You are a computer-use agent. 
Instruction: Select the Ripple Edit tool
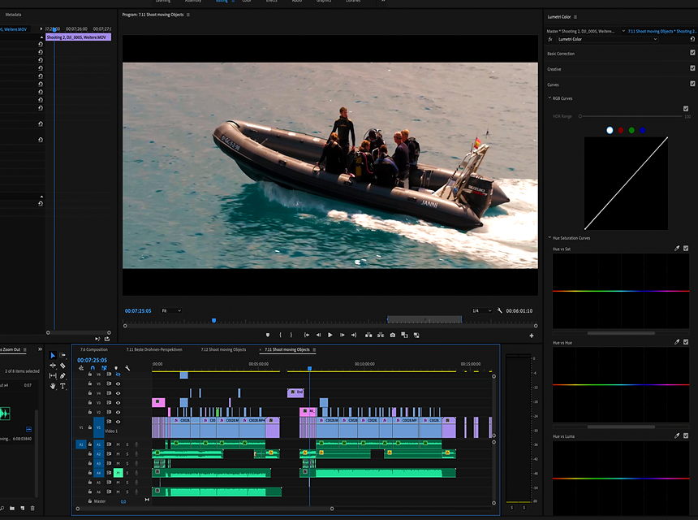[53, 366]
